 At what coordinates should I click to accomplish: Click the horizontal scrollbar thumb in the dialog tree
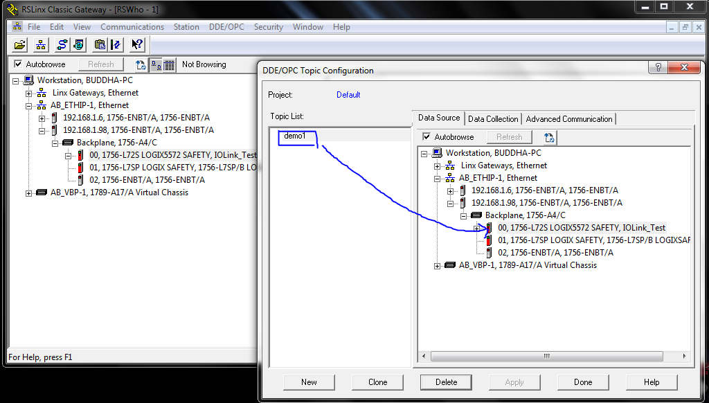(x=547, y=357)
